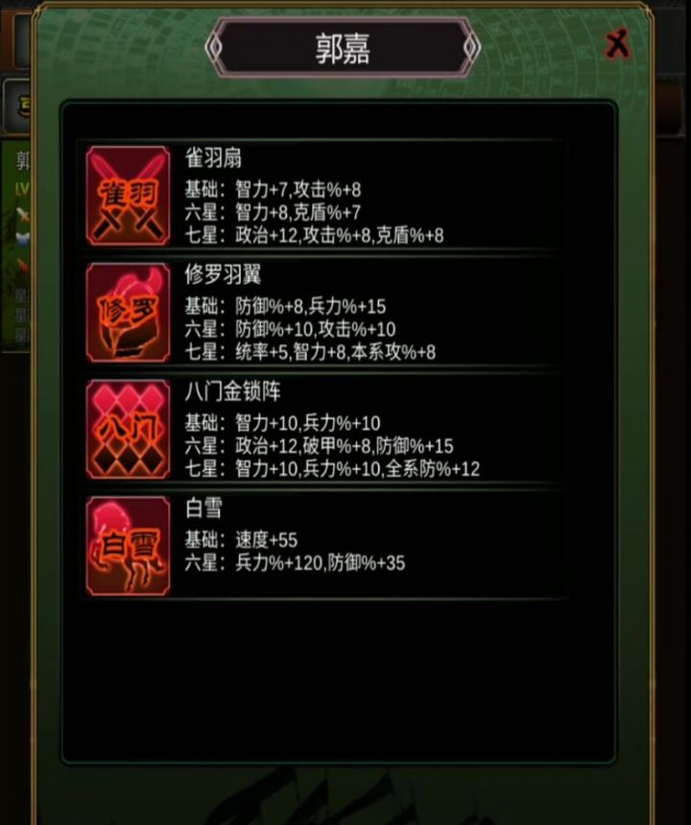Click 雀羽扇 seven-star bonus line
Screen dimensions: 691x825
314,235
